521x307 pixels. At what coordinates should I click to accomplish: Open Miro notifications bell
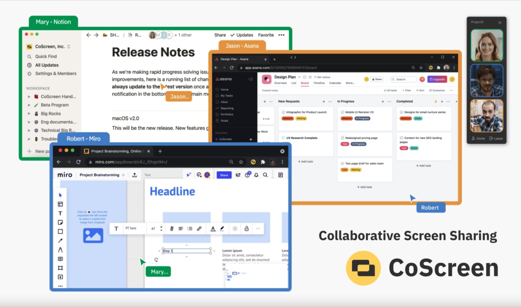pos(256,175)
